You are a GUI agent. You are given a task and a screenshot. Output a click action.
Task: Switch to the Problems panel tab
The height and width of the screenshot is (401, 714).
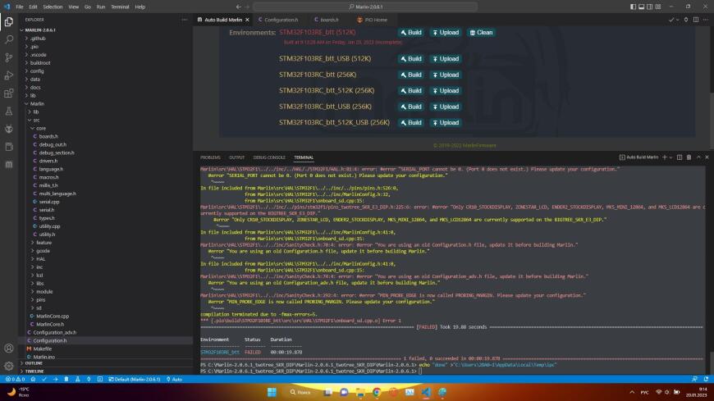point(210,157)
